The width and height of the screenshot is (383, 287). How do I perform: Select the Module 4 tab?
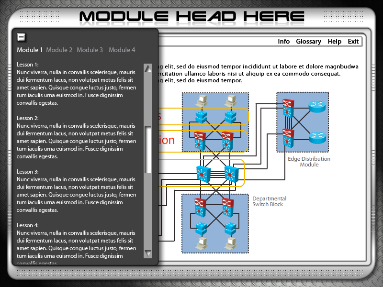tap(122, 50)
